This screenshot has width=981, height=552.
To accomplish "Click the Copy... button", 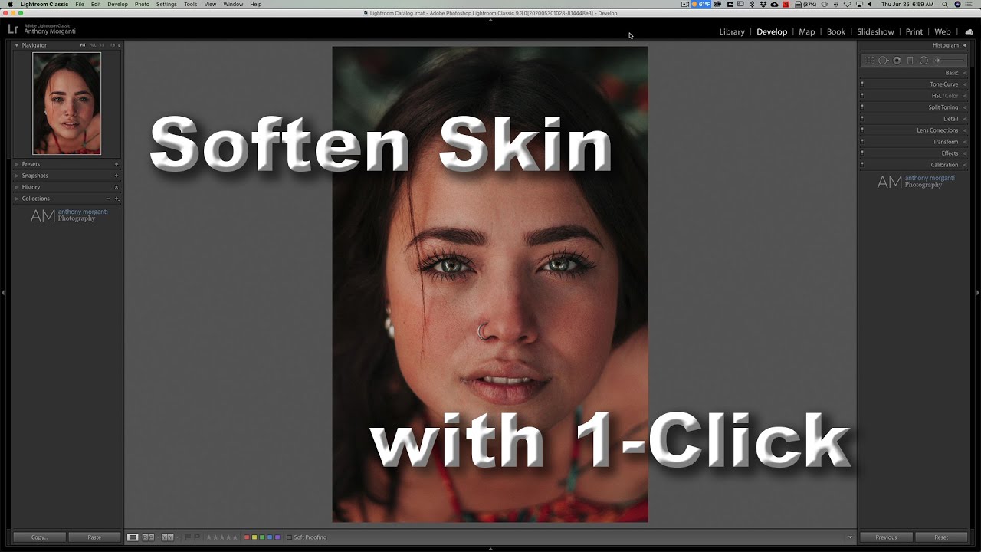I will click(38, 537).
